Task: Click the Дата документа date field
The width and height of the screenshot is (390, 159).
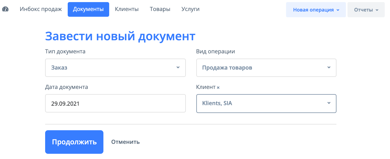Action: (115, 103)
